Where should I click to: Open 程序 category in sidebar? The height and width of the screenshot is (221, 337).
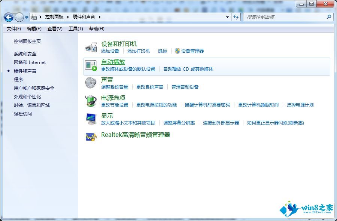(18, 80)
